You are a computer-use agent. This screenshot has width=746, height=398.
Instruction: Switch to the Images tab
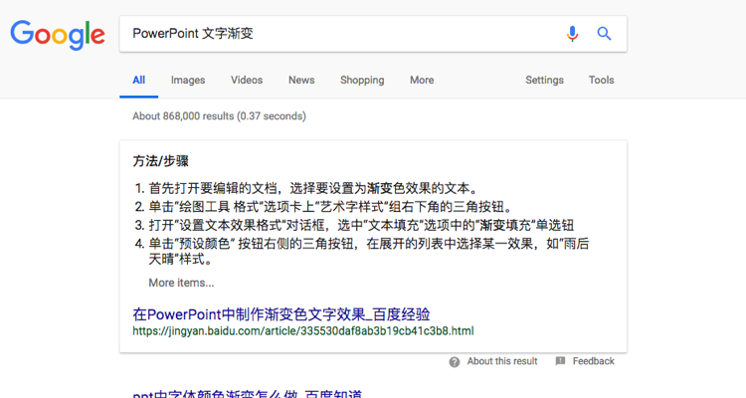click(188, 81)
